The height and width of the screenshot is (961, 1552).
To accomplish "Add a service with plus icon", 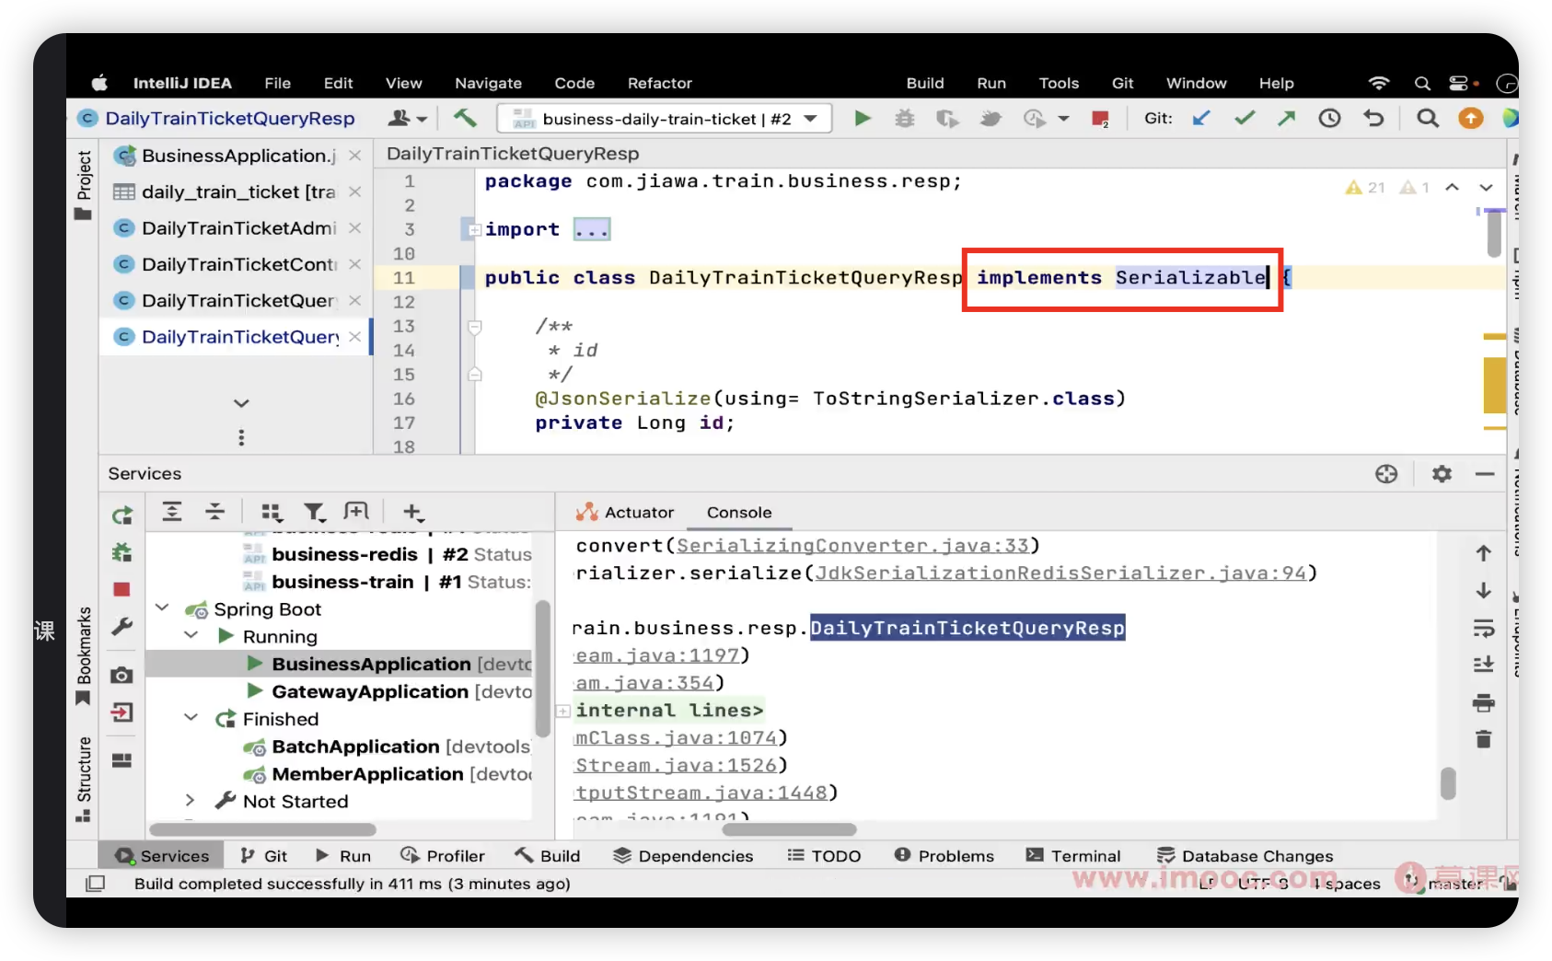I will [x=412, y=512].
